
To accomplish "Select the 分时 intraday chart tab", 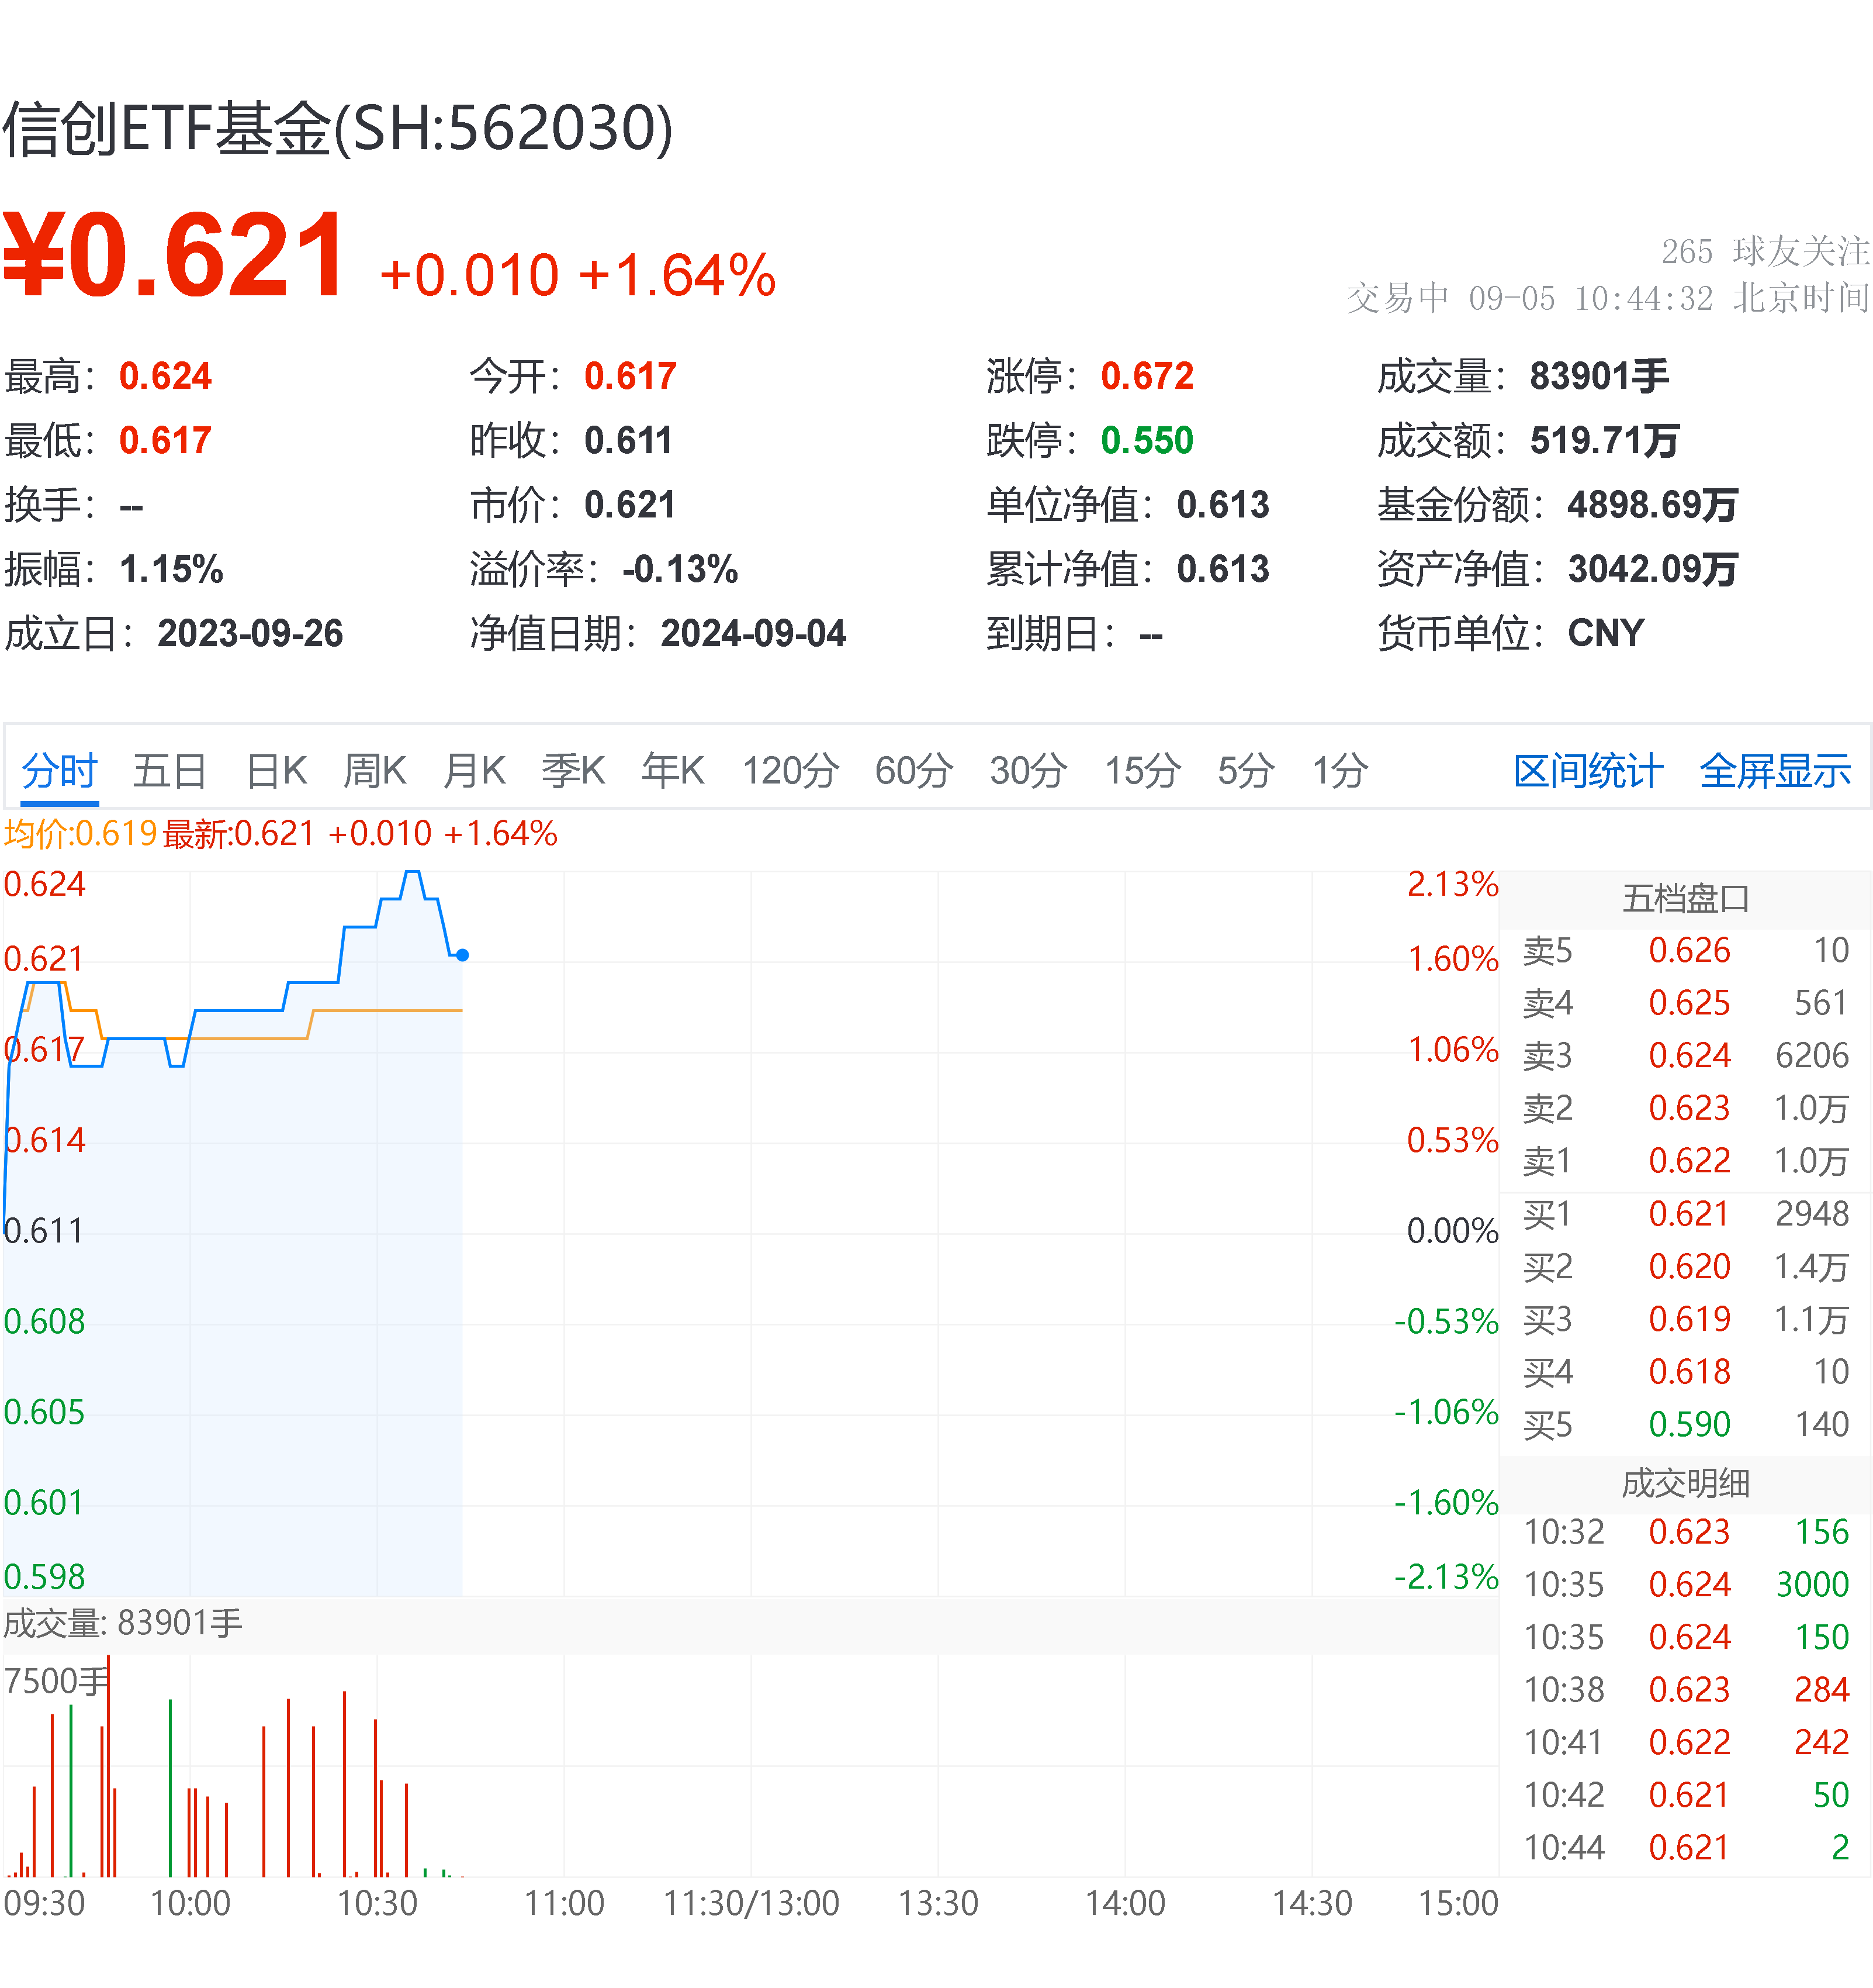I will tap(60, 771).
